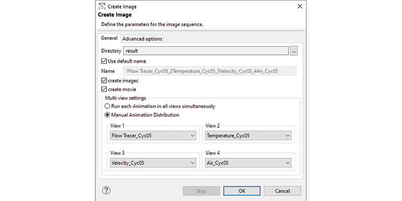Click the Create Image app icon in title bar
The image size is (402, 201).
coord(102,7)
